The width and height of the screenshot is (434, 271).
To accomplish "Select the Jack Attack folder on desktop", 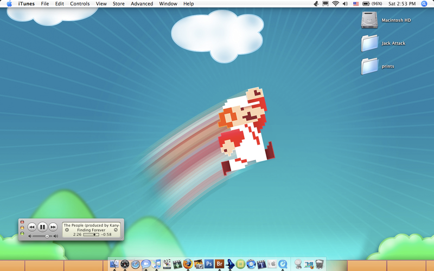I will pyautogui.click(x=369, y=43).
